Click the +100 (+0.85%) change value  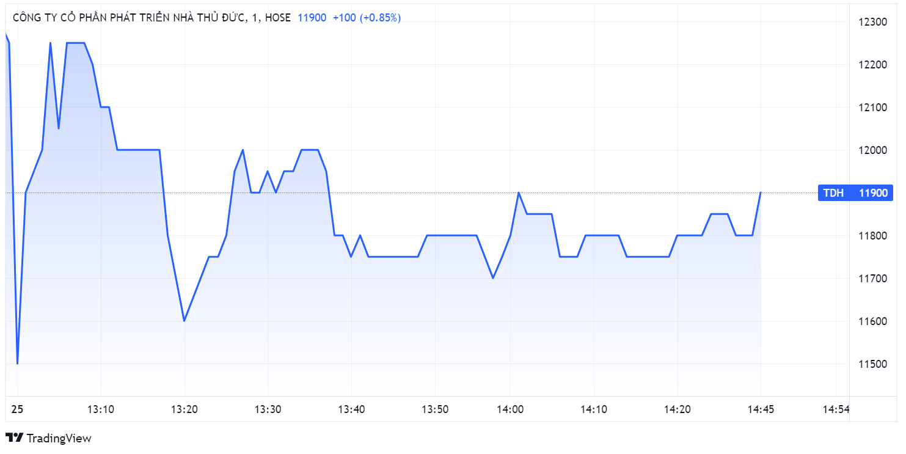pyautogui.click(x=367, y=18)
